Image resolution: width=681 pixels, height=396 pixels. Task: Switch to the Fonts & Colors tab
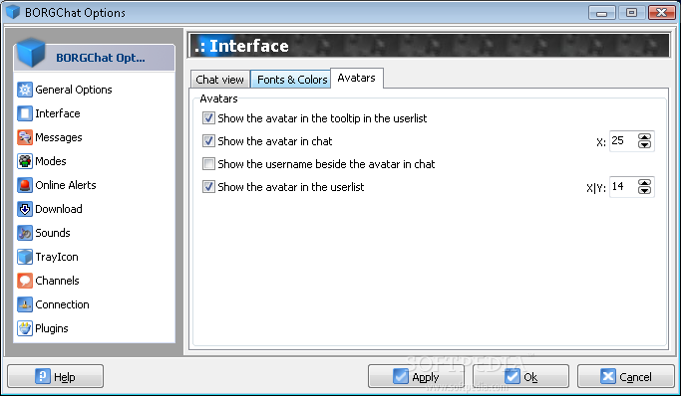click(x=291, y=80)
